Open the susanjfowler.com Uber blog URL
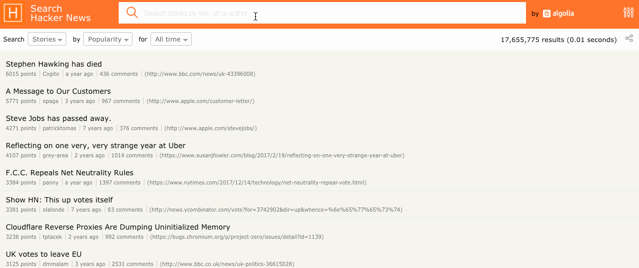639x268 pixels. tap(281, 155)
